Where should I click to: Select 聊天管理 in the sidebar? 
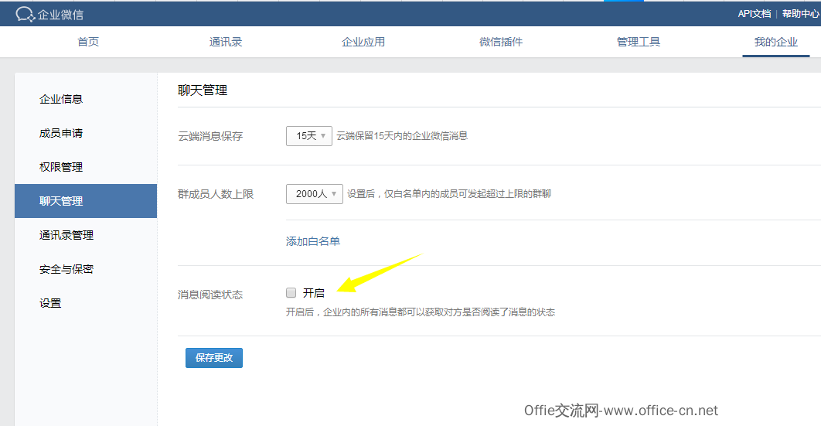click(x=86, y=201)
